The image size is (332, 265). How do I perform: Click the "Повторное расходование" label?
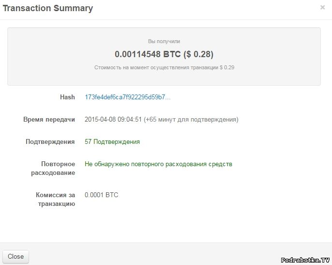(58, 168)
